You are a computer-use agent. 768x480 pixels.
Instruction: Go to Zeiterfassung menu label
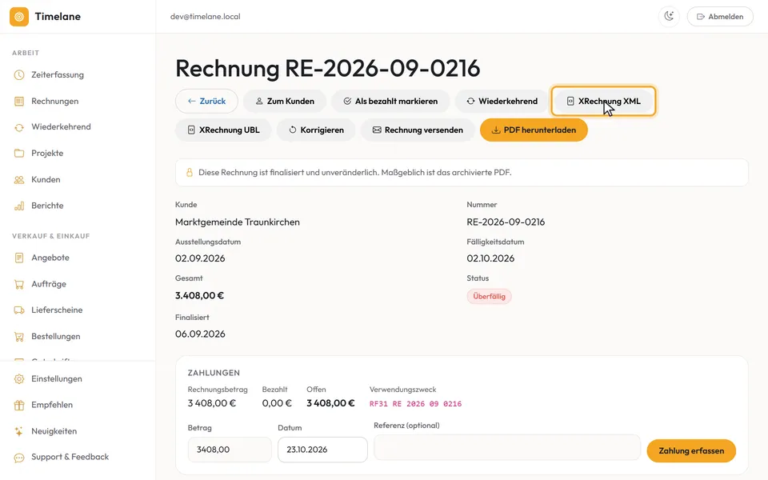click(58, 75)
